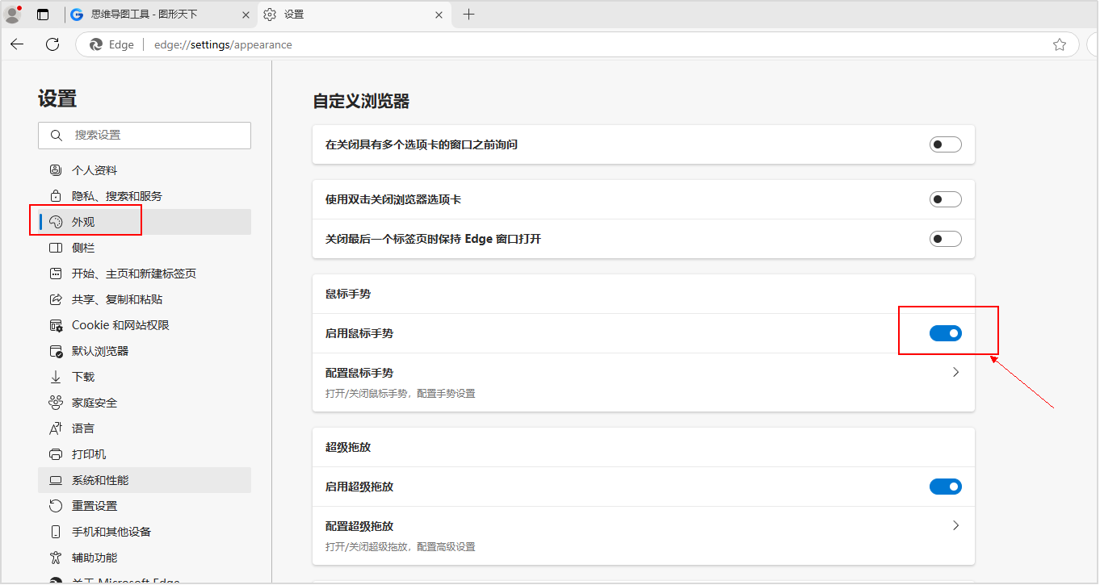Select 外观 in settings sidebar
Image resolution: width=1100 pixels, height=585 pixels.
(83, 222)
